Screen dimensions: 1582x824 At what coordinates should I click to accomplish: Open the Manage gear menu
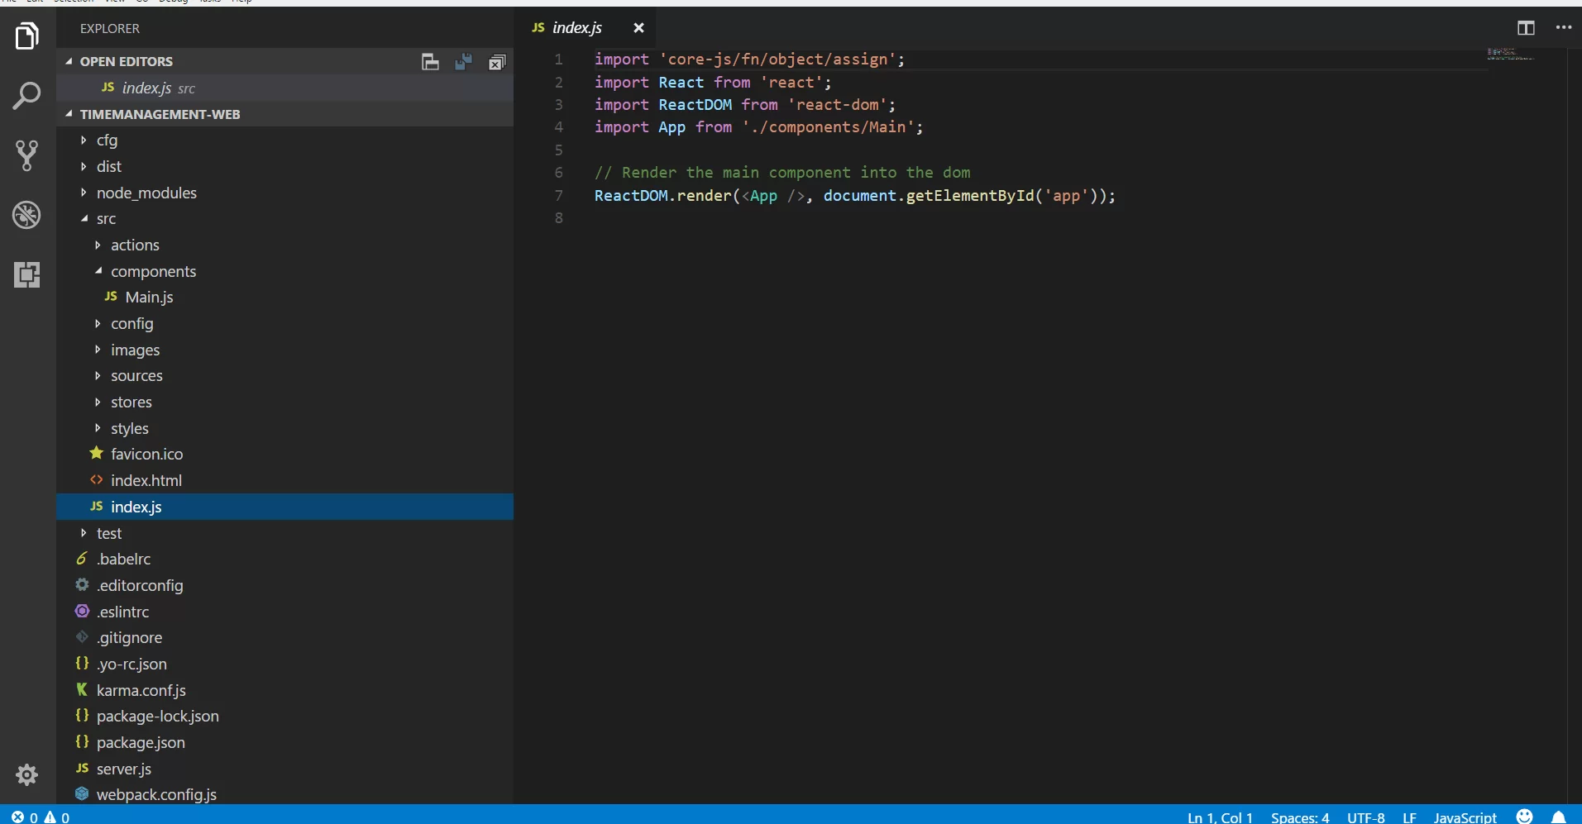[x=27, y=775]
